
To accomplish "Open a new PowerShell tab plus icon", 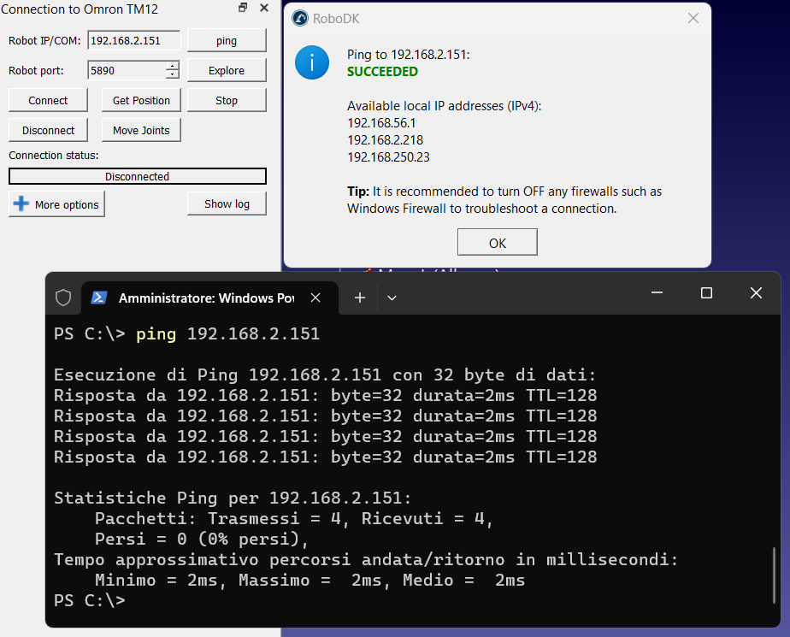I will coord(360,298).
